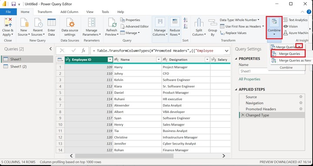Screen dimensions: 313x166
Task: Open Vision AI insight
Action: [290, 27]
